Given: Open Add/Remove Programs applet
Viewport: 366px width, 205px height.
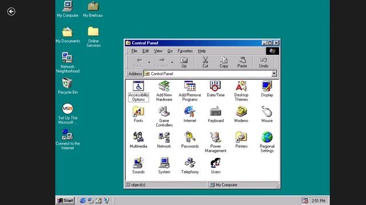Looking at the screenshot, I should [190, 91].
